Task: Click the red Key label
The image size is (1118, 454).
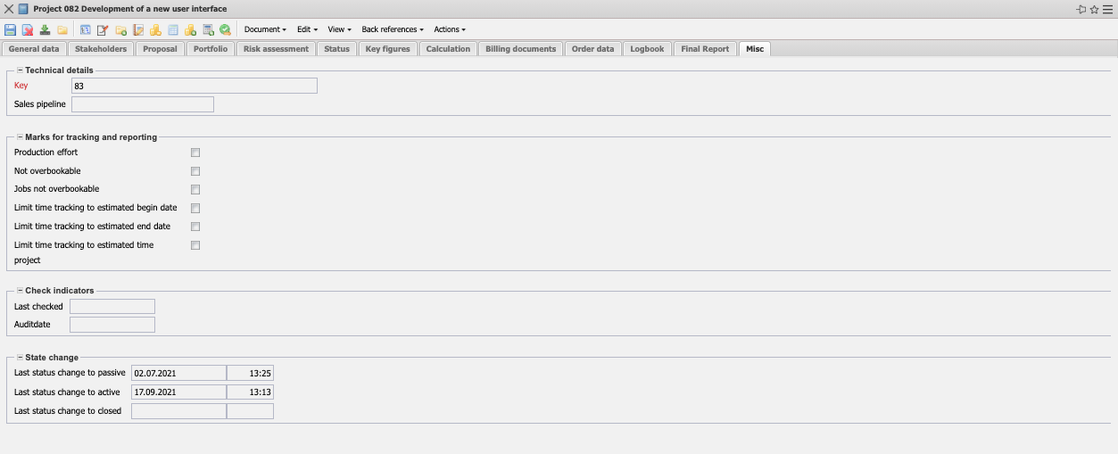Action: coord(21,86)
